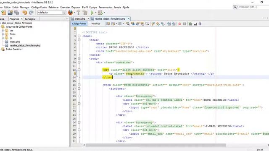Open the Editar menu
Viewport: 269px width, 151px height.
pyautogui.click(x=8, y=8)
